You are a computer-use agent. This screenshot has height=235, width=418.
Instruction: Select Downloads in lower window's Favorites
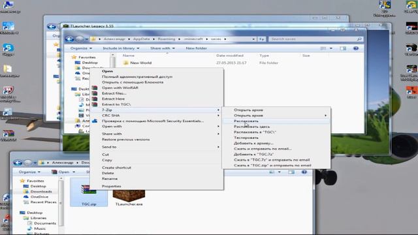[x=41, y=191]
